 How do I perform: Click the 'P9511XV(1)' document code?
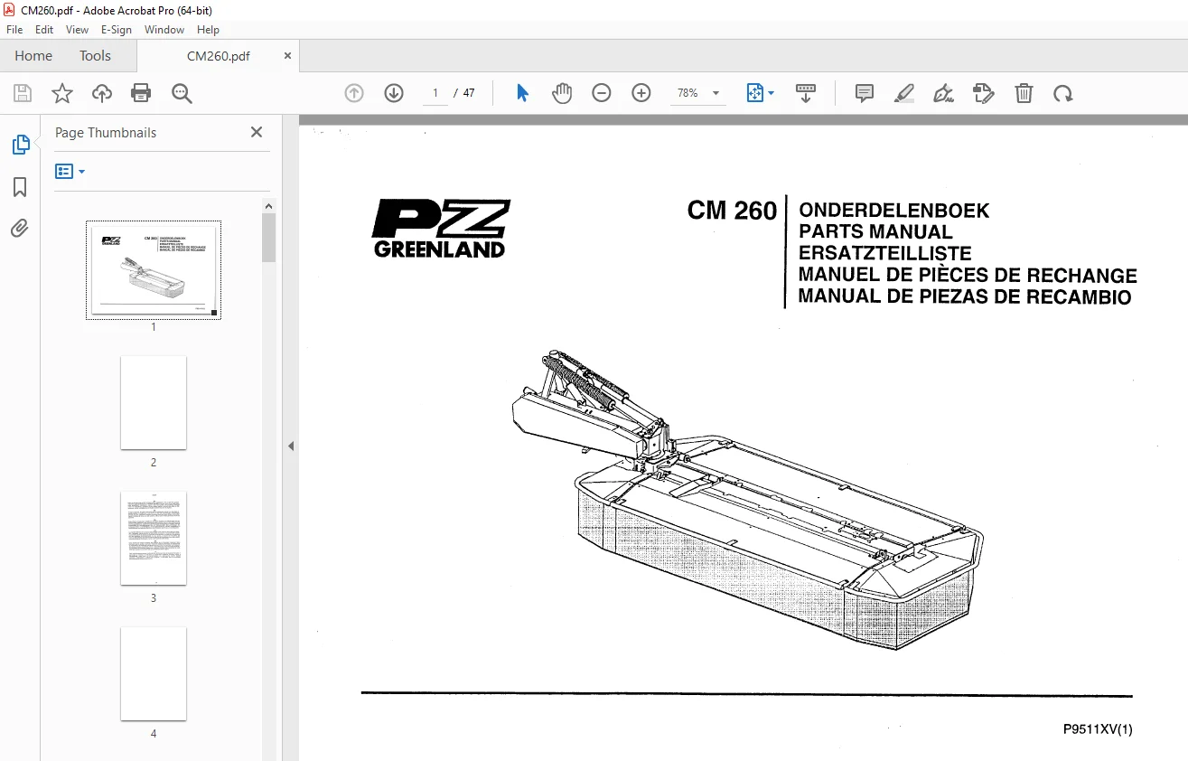[x=1098, y=729]
